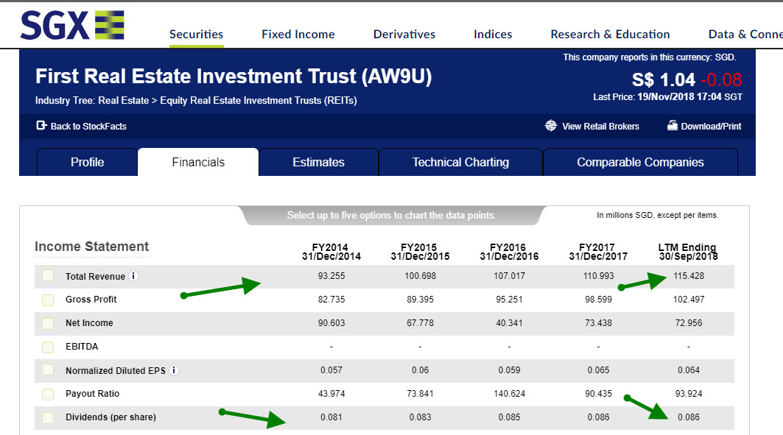Click the S$ 1.04 last price
Screen dimensions: 783x435
663,79
